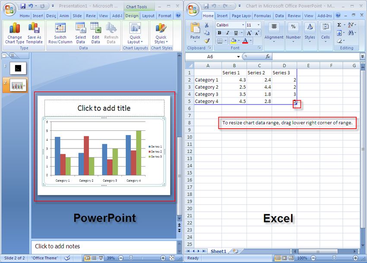Cut selection with scissors icon in Excel
367x263 pixels.
pos(207,25)
